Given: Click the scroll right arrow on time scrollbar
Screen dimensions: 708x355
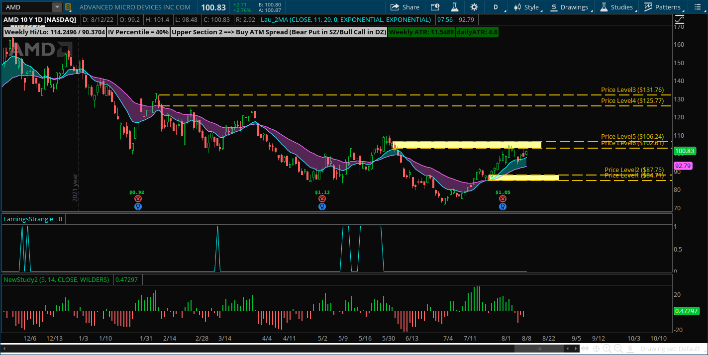Looking at the screenshot, I should pos(575,349).
